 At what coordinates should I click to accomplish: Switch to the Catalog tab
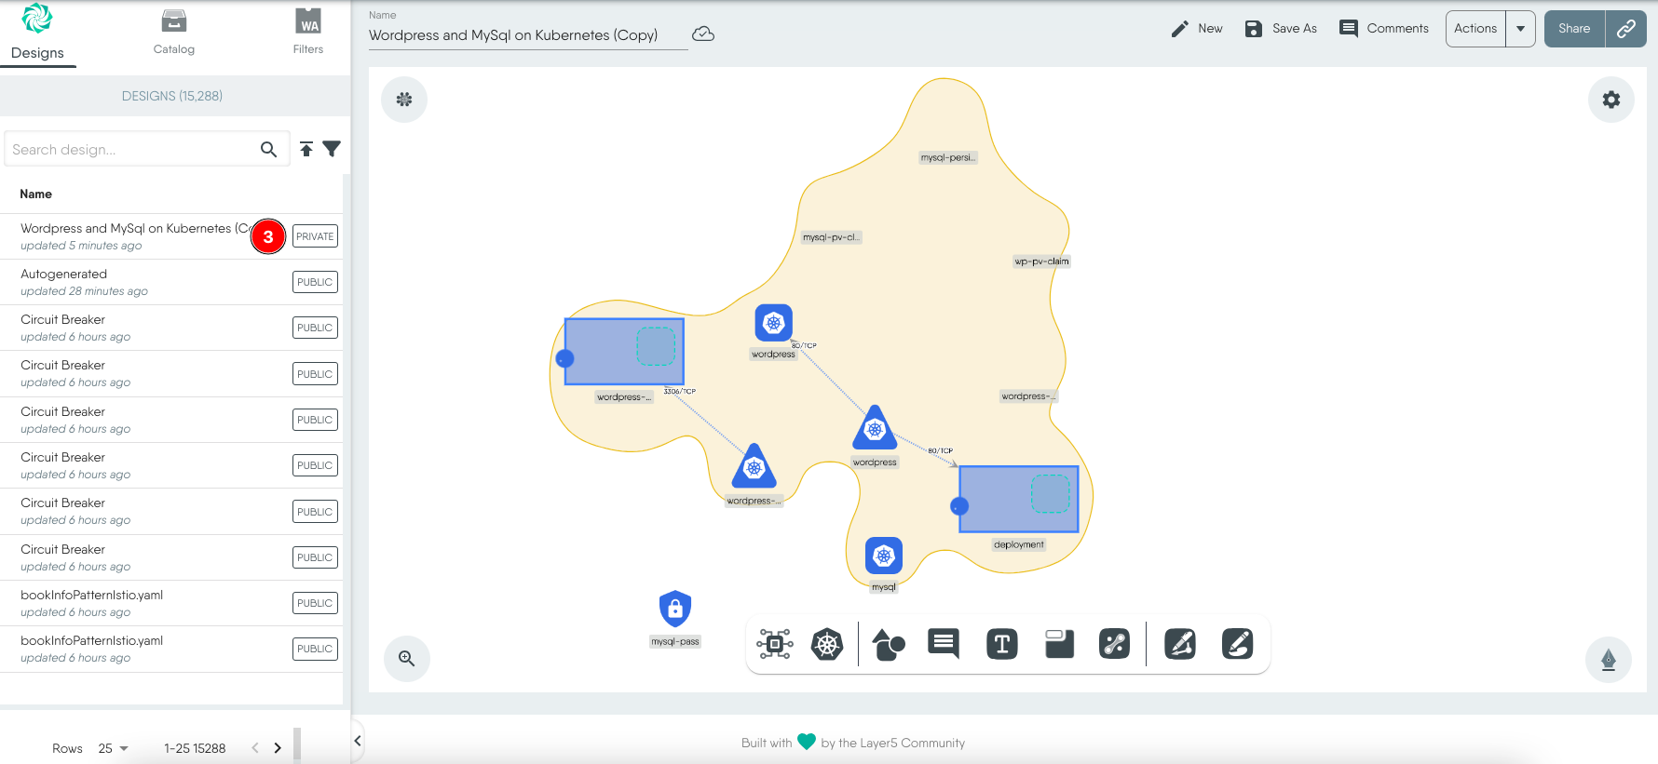pos(174,33)
